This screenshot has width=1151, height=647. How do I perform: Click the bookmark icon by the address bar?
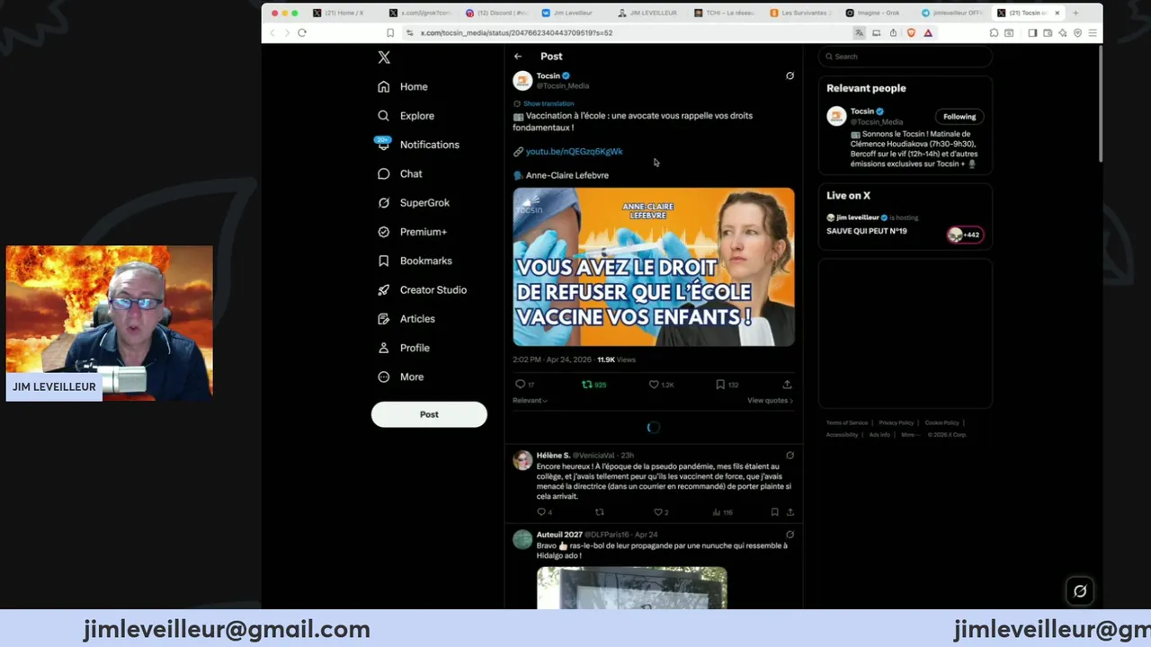(390, 33)
